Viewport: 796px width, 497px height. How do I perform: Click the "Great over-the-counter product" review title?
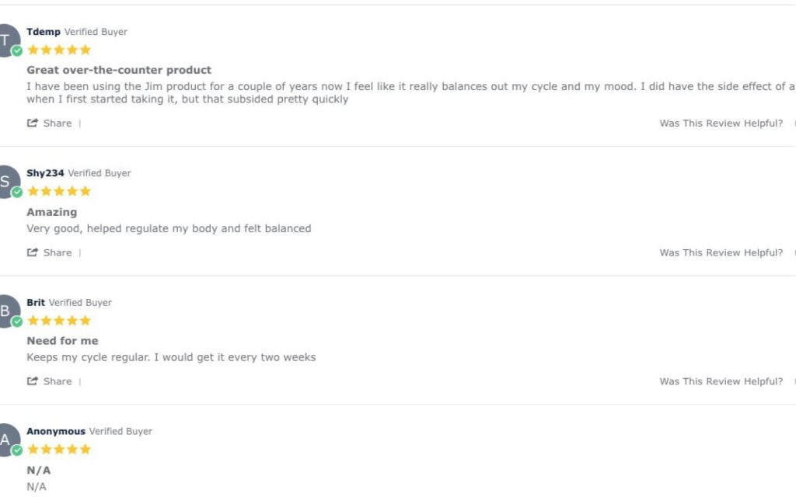click(x=119, y=70)
